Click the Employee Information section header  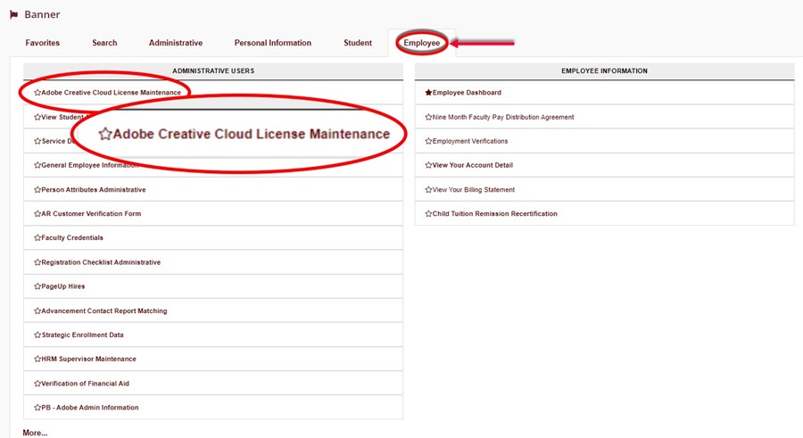coord(604,71)
